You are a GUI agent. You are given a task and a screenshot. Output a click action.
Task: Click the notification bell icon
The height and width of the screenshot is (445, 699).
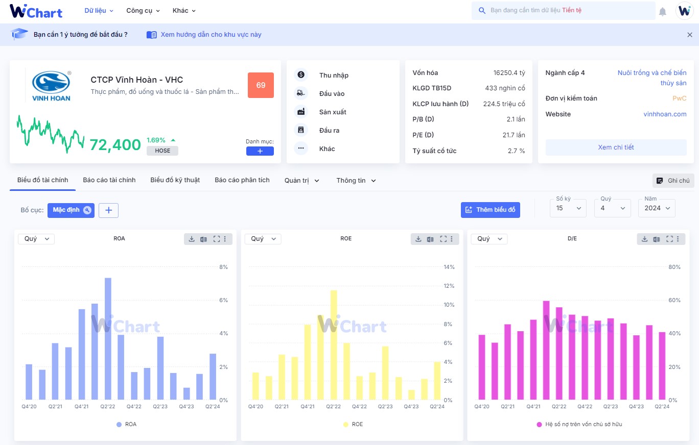663,11
